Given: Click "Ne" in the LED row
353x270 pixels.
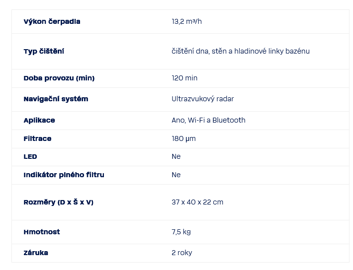Looking at the screenshot, I should click(x=176, y=156).
